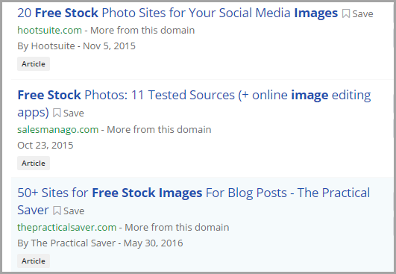The height and width of the screenshot is (274, 396).
Task: Visit the salesmanago.com domain link
Action: (58, 130)
